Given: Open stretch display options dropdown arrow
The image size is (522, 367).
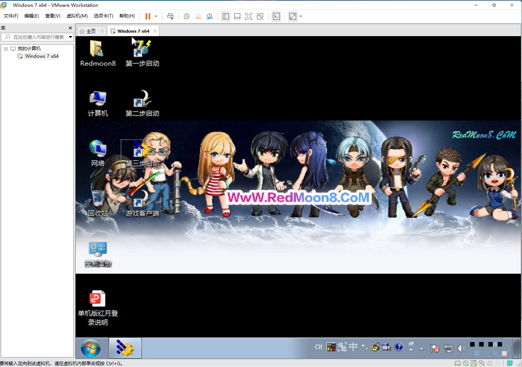Looking at the screenshot, I should click(x=301, y=16).
